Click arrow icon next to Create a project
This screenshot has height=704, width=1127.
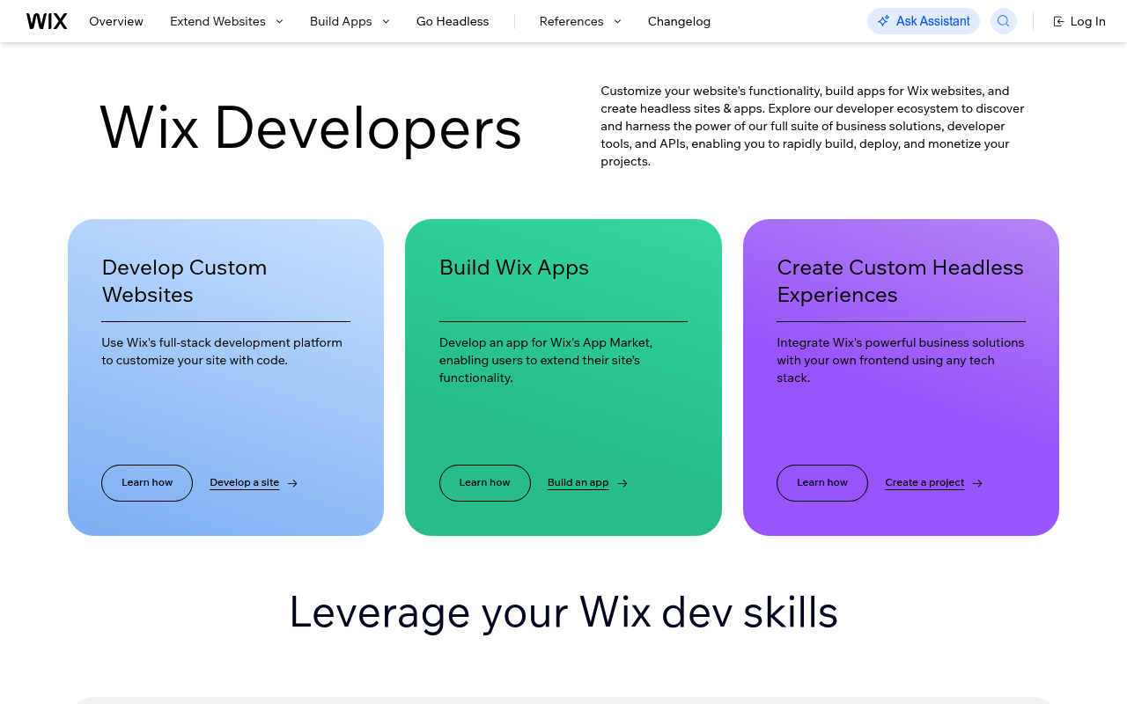pos(977,483)
